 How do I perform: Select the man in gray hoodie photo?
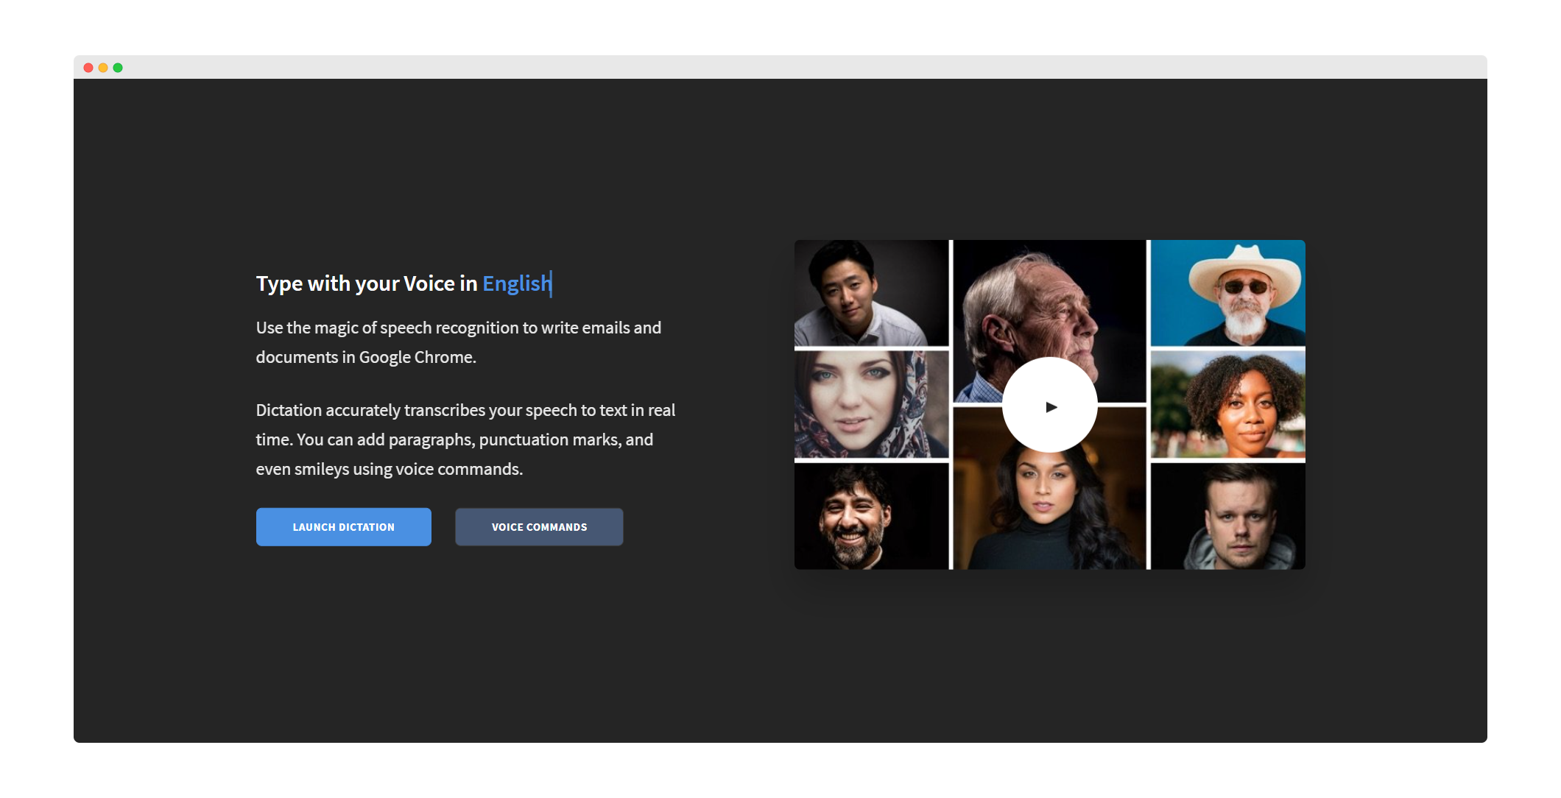click(x=1227, y=516)
